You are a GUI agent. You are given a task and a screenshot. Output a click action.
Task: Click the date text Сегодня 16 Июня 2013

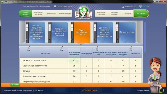tap(36, 6)
